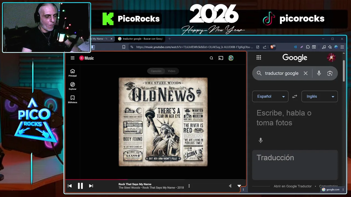Image resolution: width=351 pixels, height=197 pixels.
Task: Switch to Video view
Action: click(x=172, y=71)
